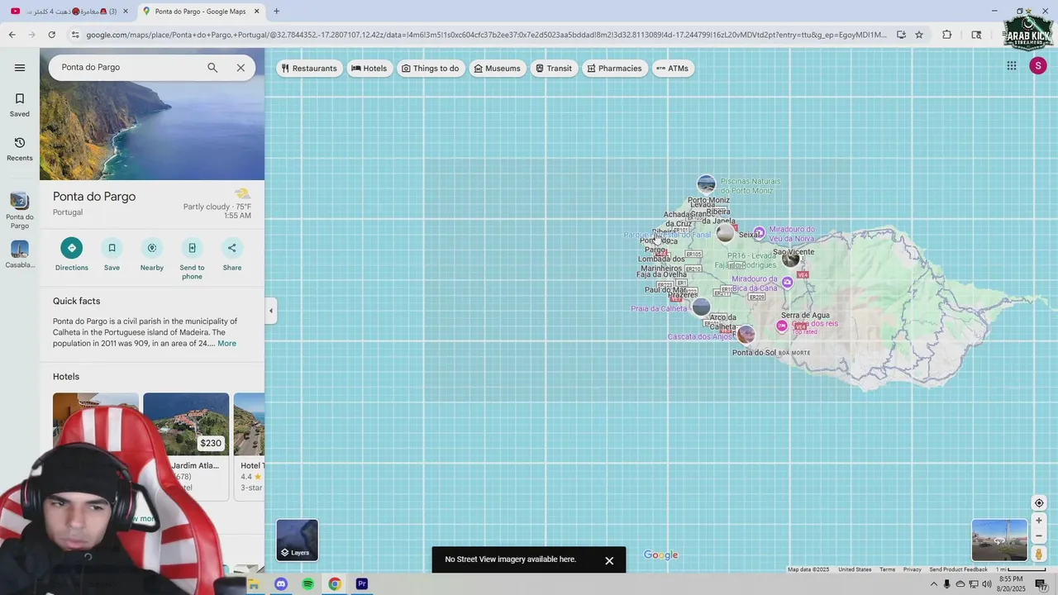Filter map by Transit
The height and width of the screenshot is (595, 1058).
553,69
